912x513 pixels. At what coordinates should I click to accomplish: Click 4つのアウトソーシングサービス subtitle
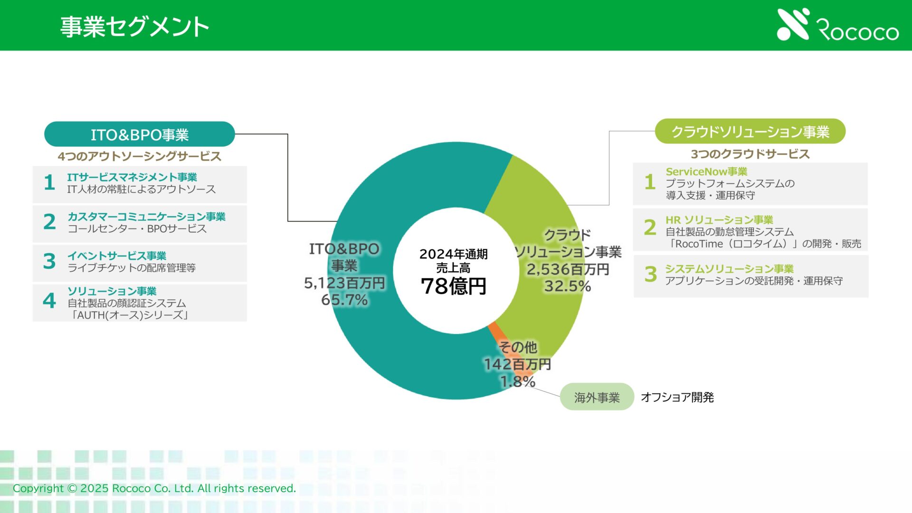pyautogui.click(x=139, y=156)
